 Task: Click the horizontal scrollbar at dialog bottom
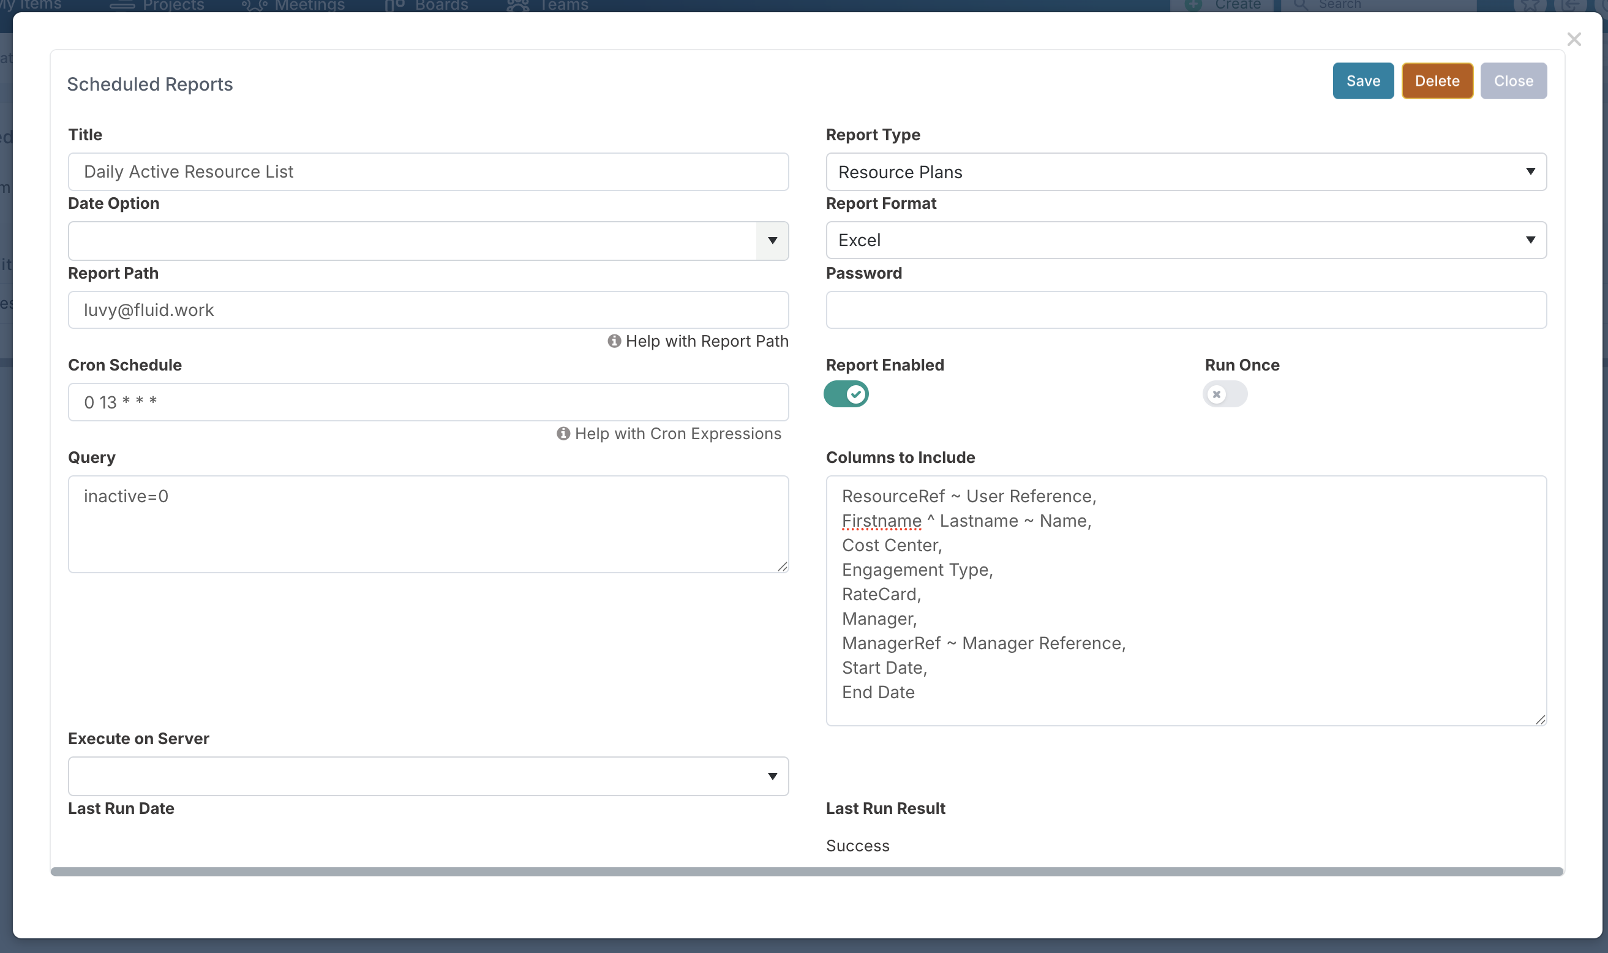[x=807, y=872]
